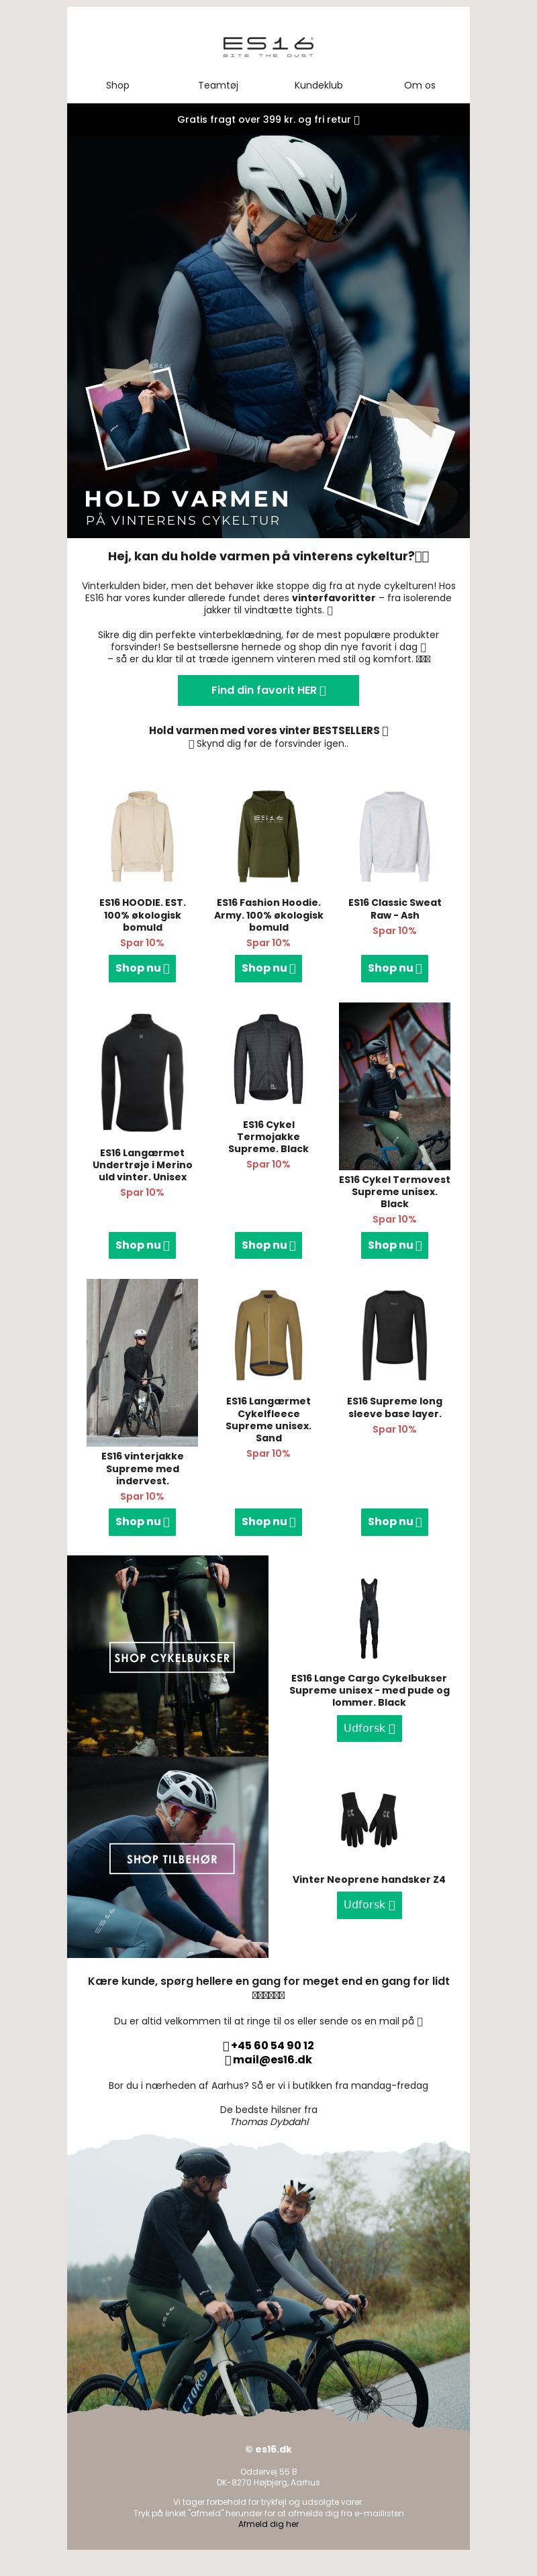Open the beige ES16 Hoodie product image
The width and height of the screenshot is (537, 2576).
pyautogui.click(x=142, y=836)
